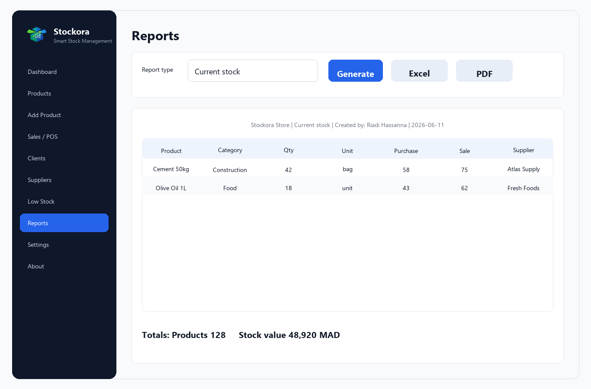Click the Totals: Products 128 text
The image size is (591, 389).
coord(184,335)
